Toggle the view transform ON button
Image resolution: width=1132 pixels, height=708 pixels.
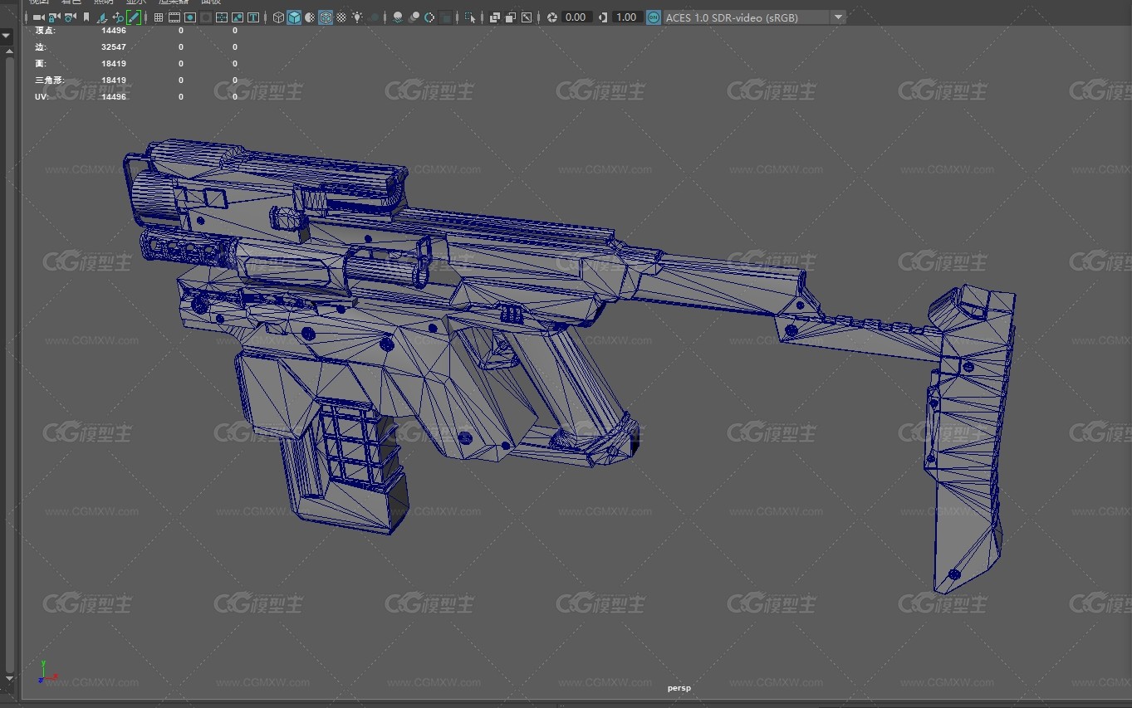click(654, 17)
